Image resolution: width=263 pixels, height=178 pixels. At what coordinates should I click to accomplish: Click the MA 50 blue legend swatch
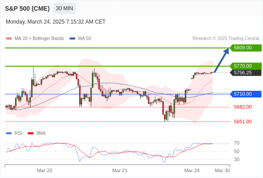tap(72, 39)
